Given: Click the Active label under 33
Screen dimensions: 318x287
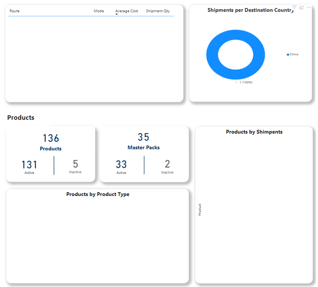Looking at the screenshot, I should point(121,173).
